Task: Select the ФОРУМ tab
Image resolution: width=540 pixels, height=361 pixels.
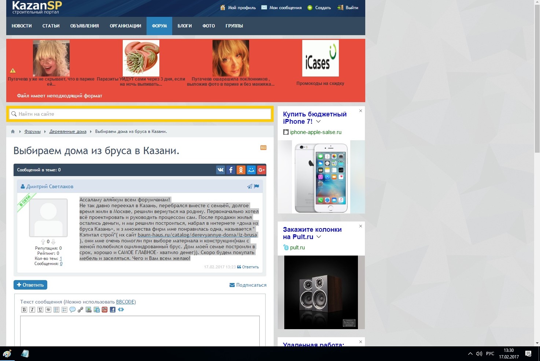Action: [x=159, y=26]
